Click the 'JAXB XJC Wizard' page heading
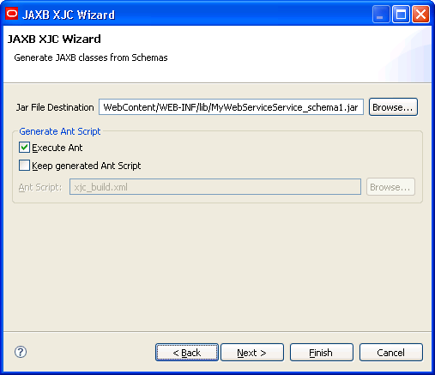Viewport: 435px width, 375px height. point(54,39)
